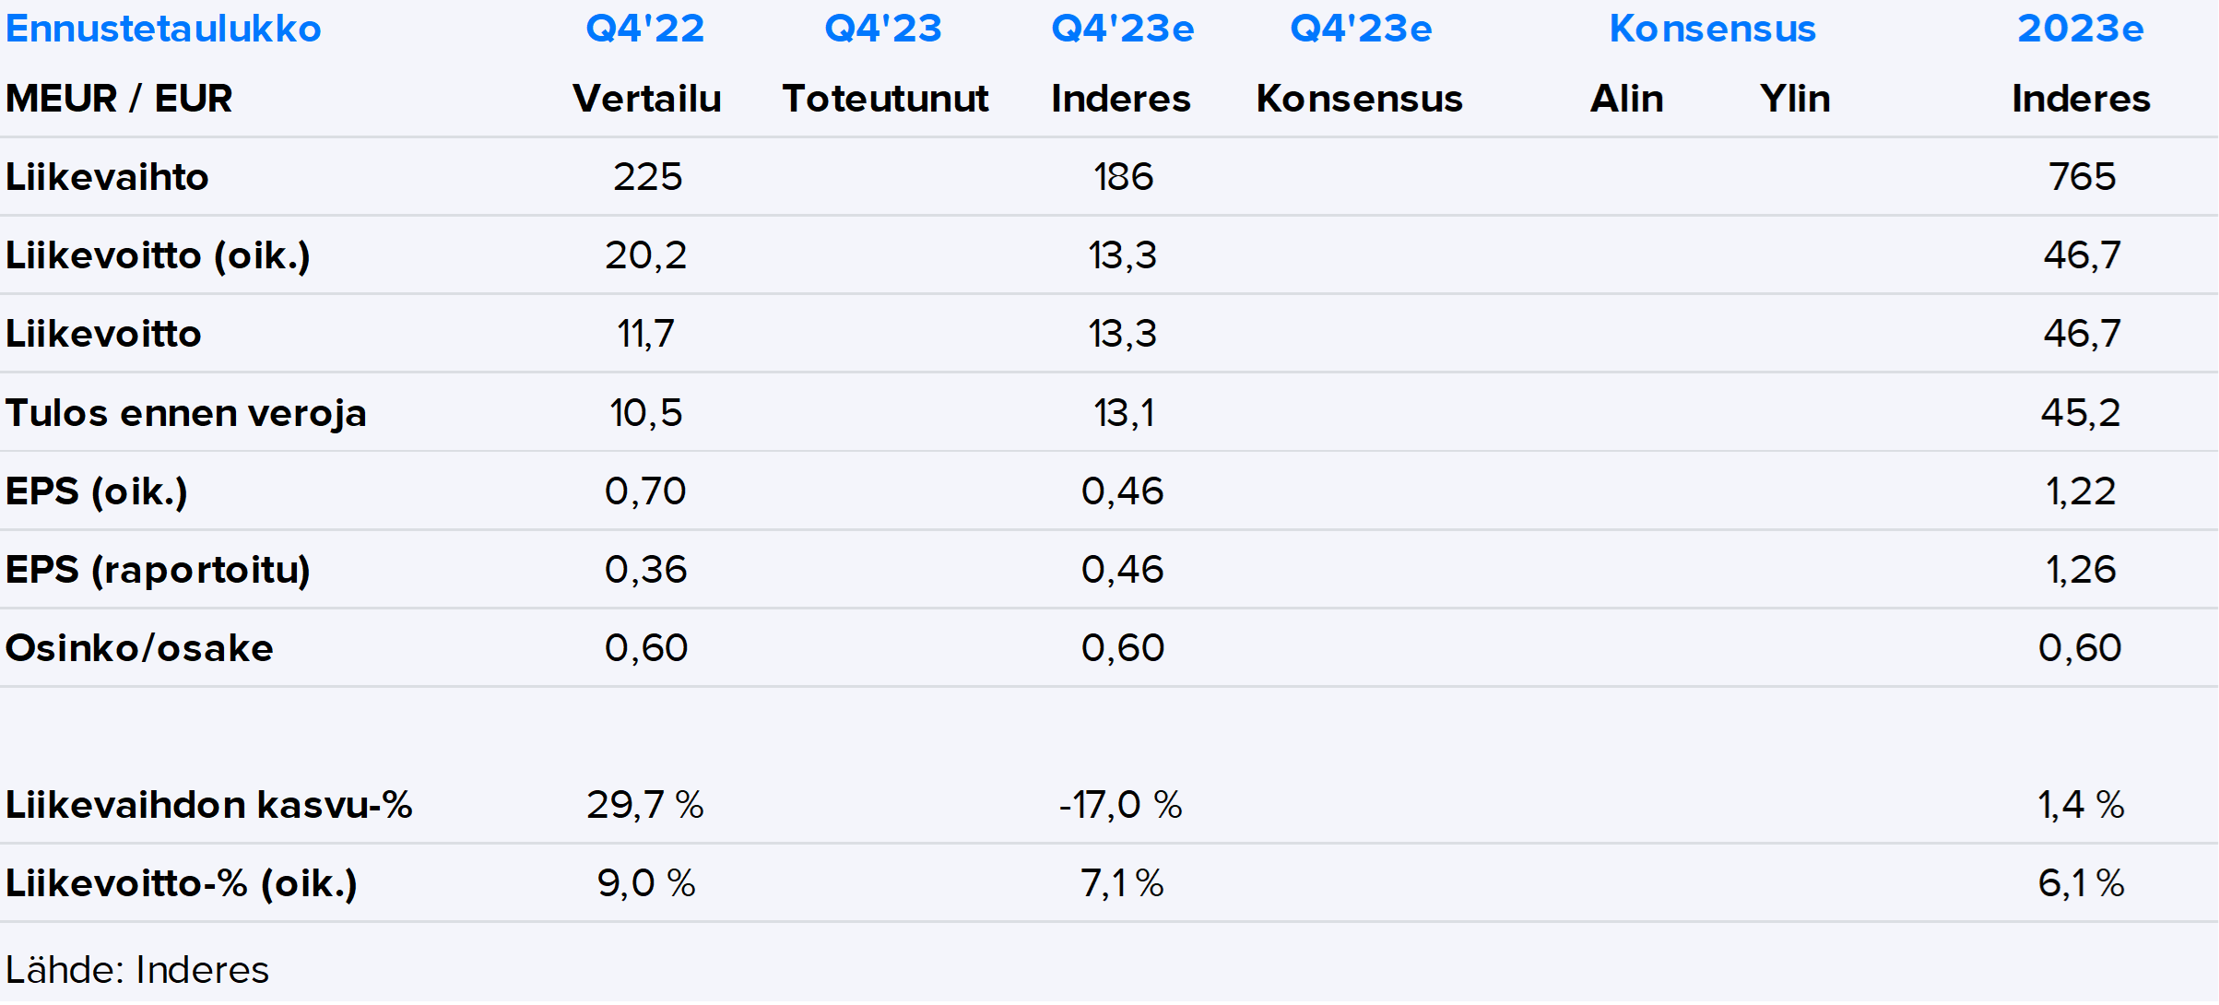Click the 2023e EPS (oik.) value 1,22
This screenshot has height=1005, width=2219.
coord(2081,491)
